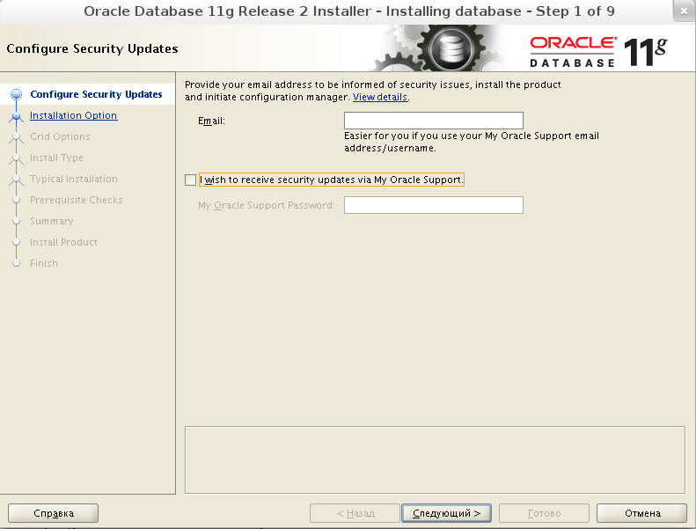696x529 pixels.
Task: Click the step bullet beside Prerequisite Checks
Action: point(17,200)
